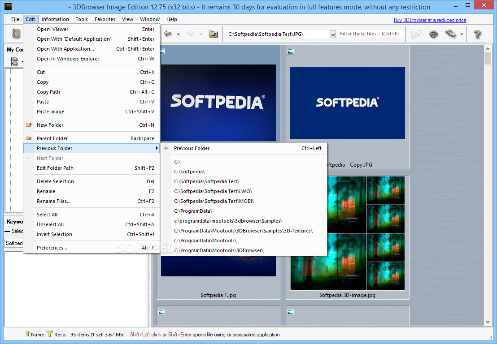Go to C:\Softpedia\ in history list
497x344 pixels.
(244, 172)
